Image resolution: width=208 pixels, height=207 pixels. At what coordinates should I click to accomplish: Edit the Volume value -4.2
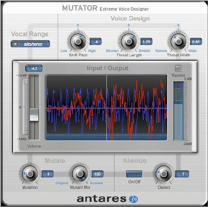(34, 68)
